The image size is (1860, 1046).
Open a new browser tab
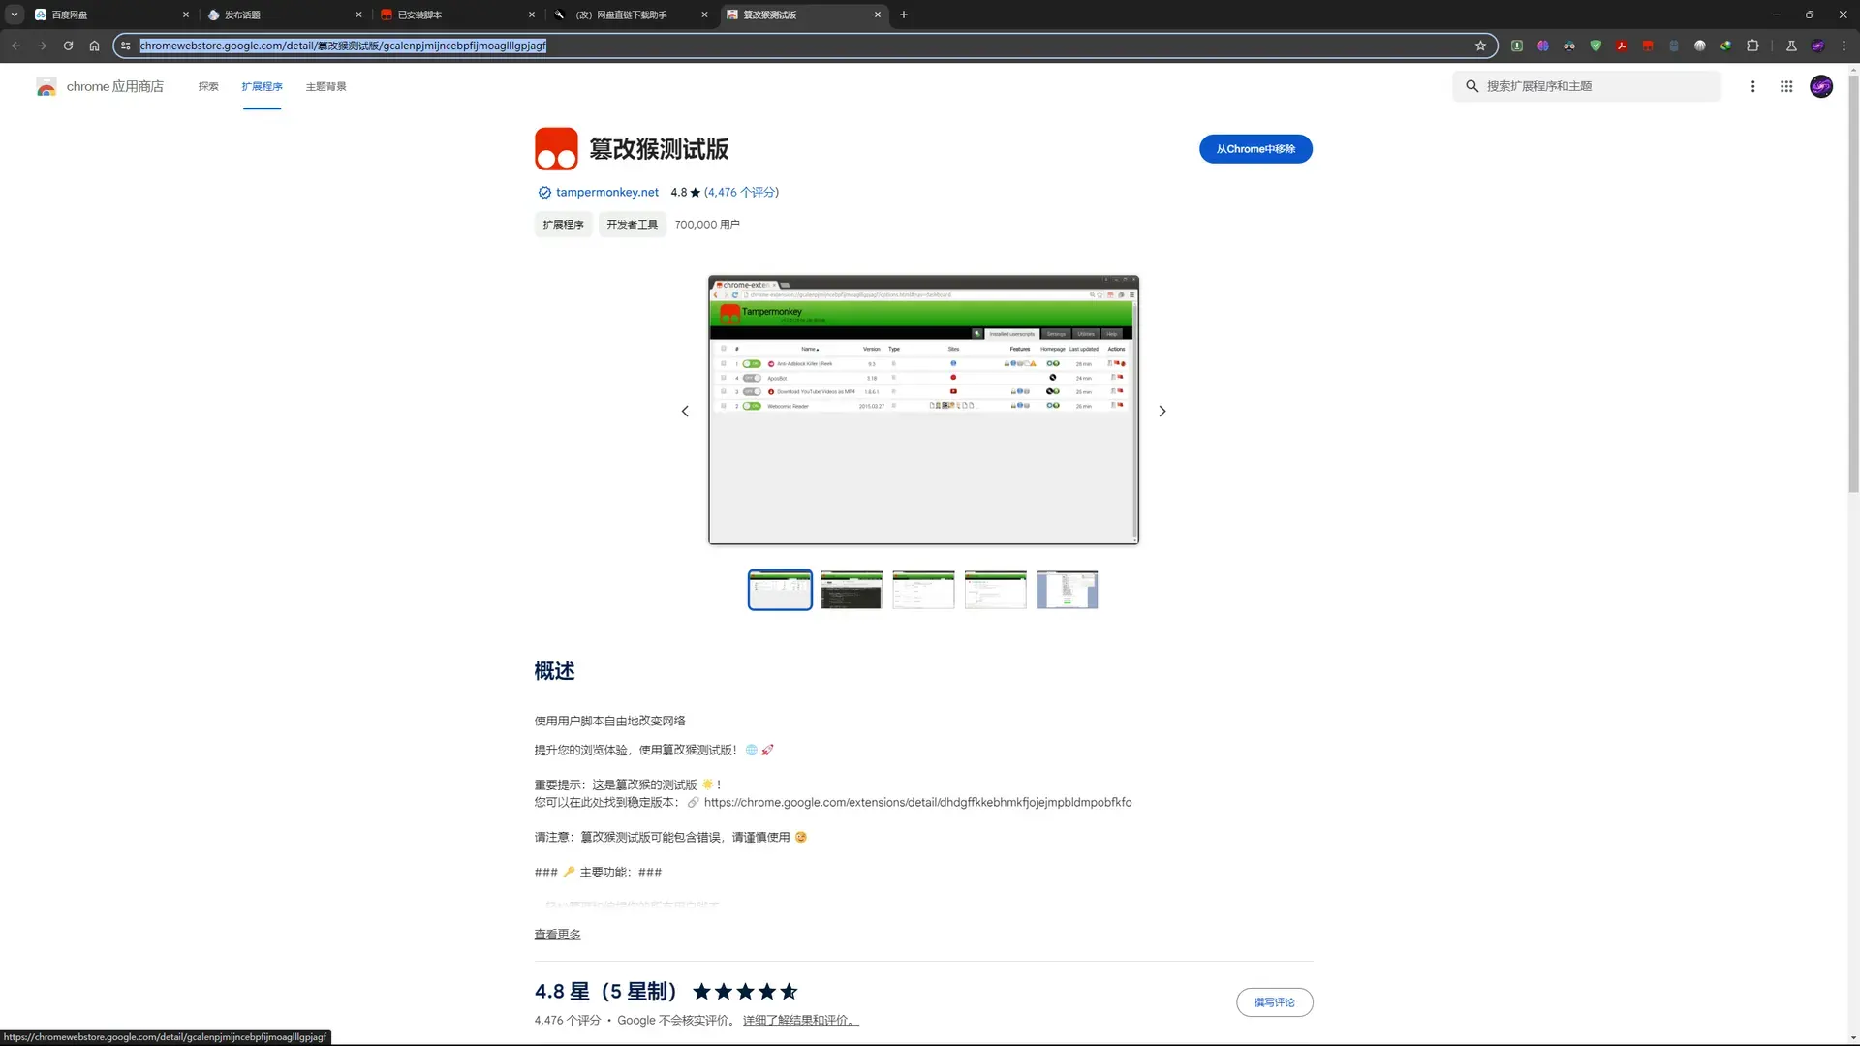pos(904,15)
